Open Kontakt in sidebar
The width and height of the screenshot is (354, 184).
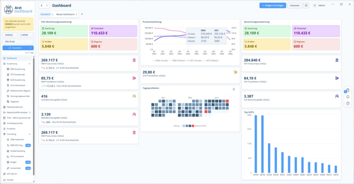point(10,180)
